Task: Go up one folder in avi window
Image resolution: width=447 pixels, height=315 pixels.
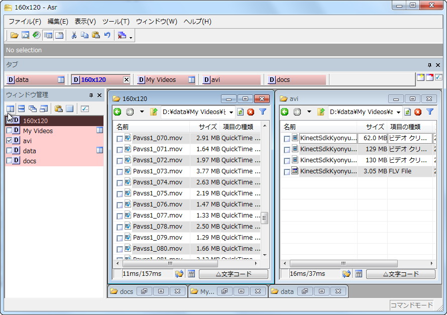Action: pyautogui.click(x=321, y=112)
